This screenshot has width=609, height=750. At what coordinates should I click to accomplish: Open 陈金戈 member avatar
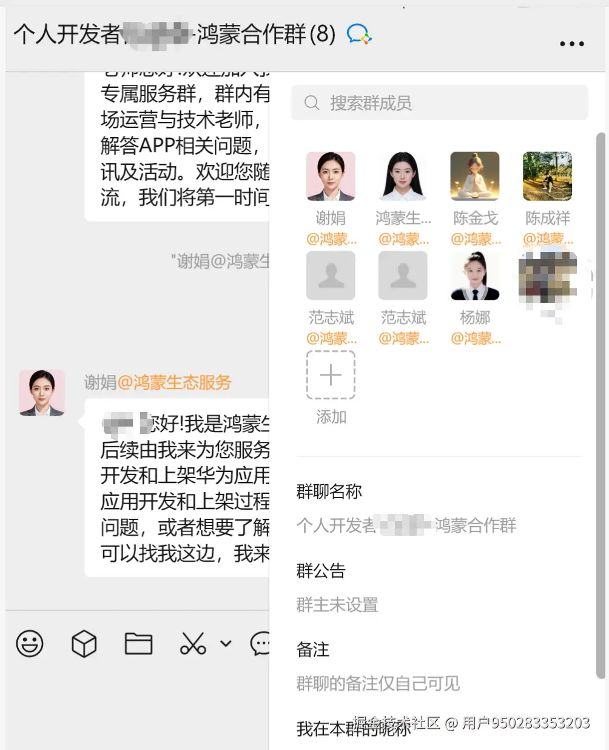click(475, 176)
